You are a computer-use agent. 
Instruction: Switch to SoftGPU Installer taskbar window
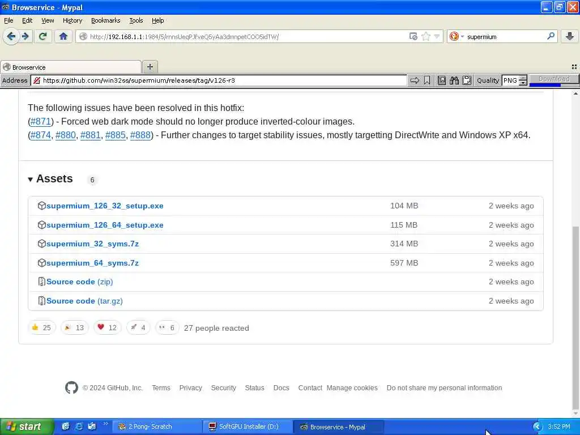point(248,427)
